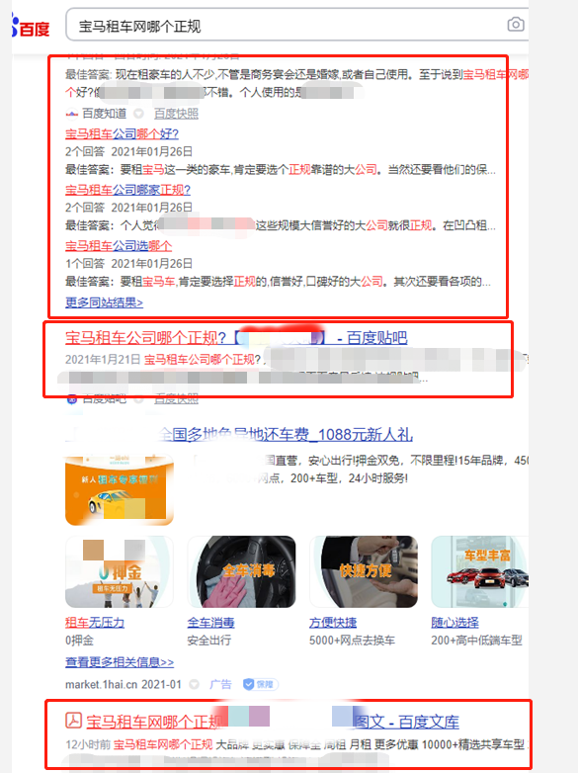
Task: Click the 保障 shield badge
Action: (261, 684)
